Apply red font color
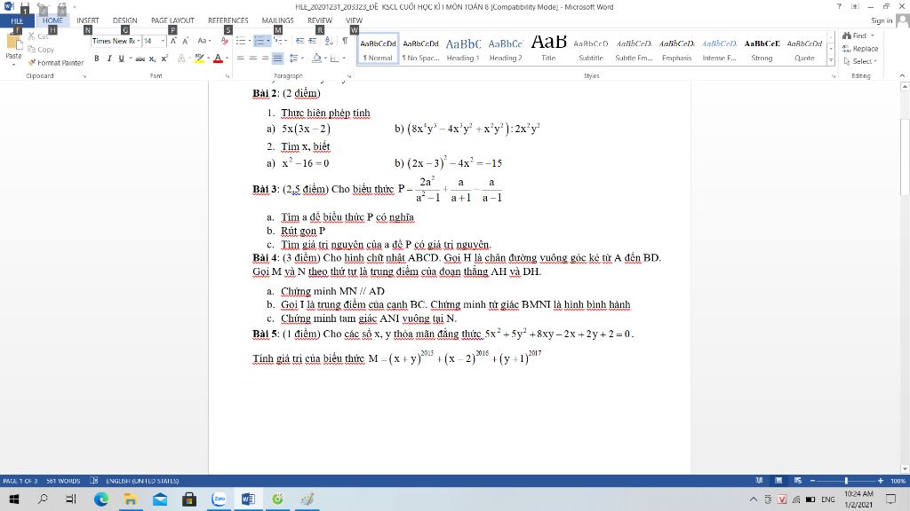 click(218, 59)
